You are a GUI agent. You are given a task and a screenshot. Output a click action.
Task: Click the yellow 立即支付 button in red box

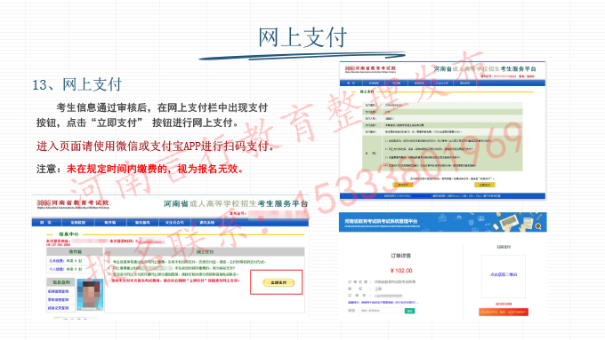pos(278,282)
